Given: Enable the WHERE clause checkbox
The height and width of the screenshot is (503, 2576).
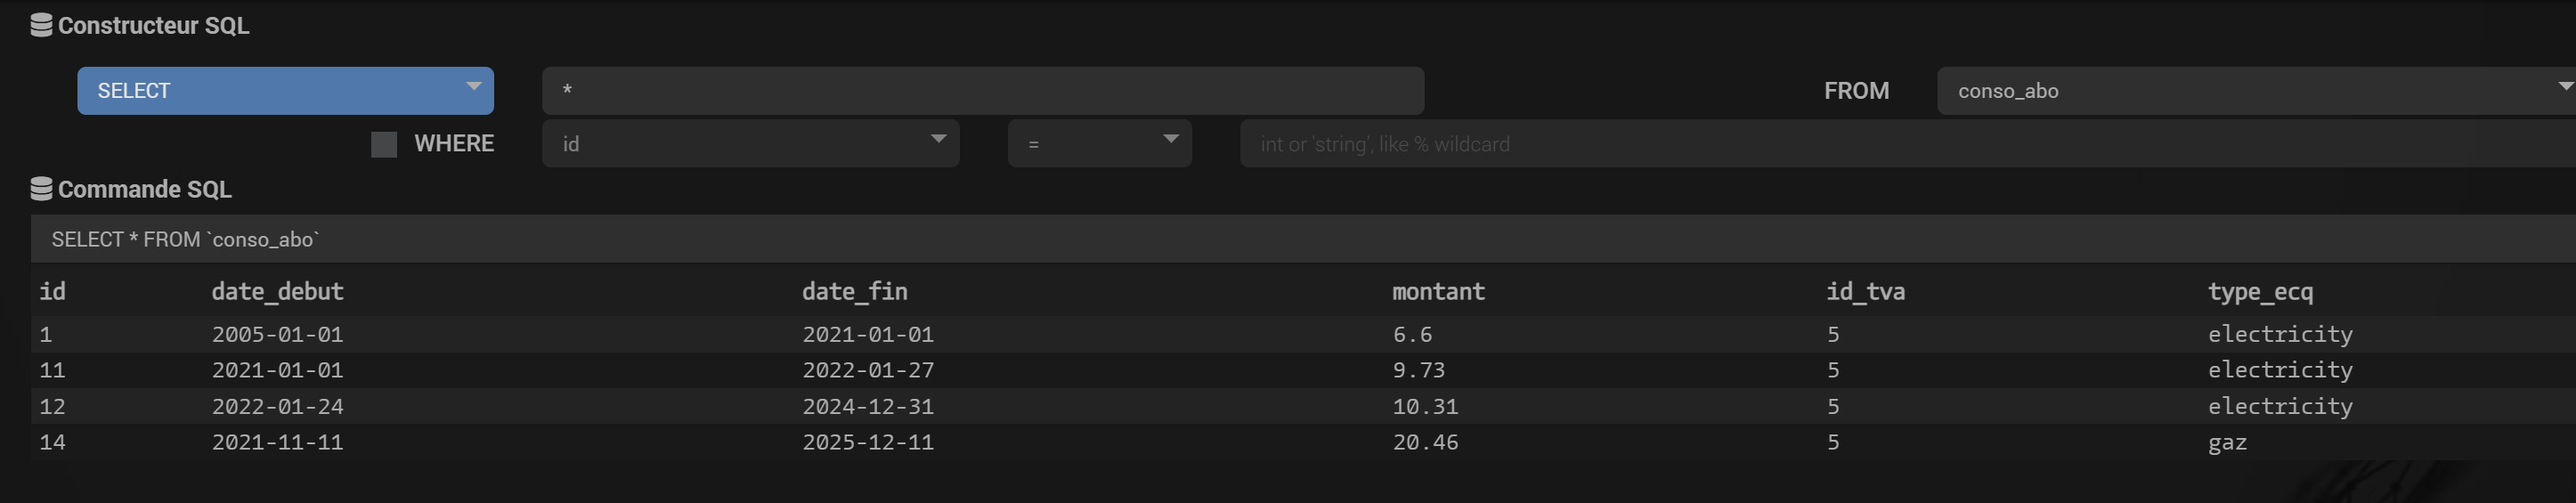Looking at the screenshot, I should [x=384, y=144].
